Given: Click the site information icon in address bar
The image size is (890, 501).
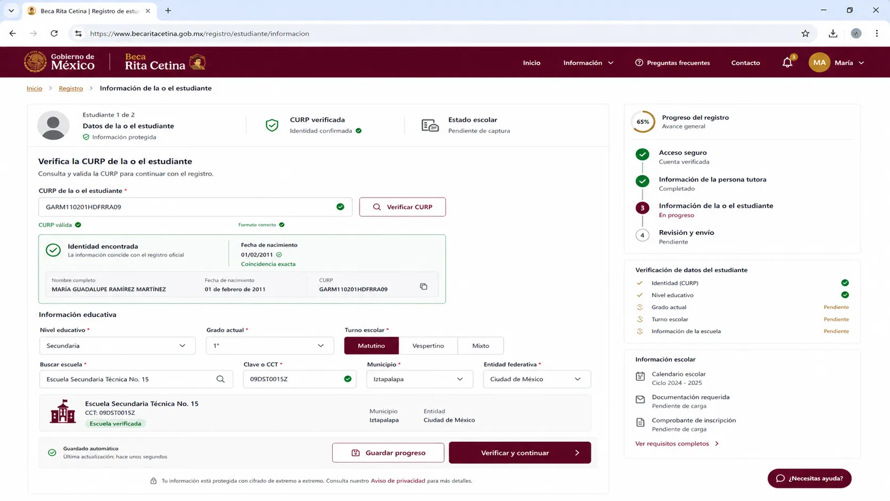Looking at the screenshot, I should 78,34.
